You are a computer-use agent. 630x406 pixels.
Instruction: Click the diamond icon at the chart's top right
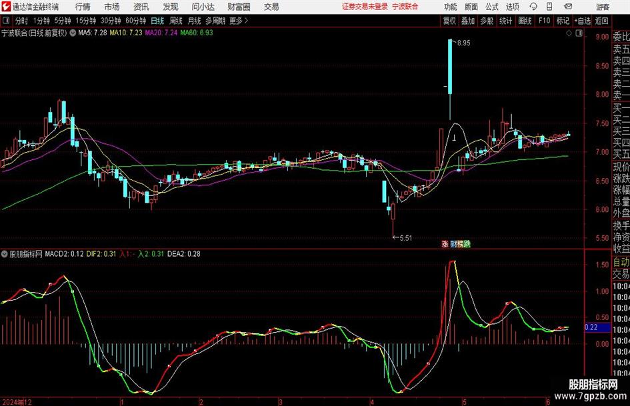[x=569, y=33]
